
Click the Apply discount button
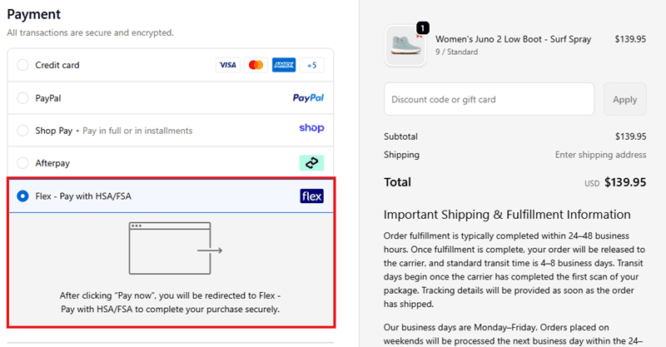[625, 99]
